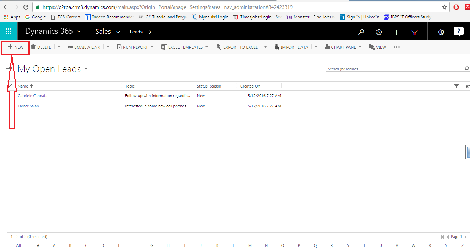The width and height of the screenshot is (470, 249).
Task: Click the Opera extension icon
Action: click(456, 7)
